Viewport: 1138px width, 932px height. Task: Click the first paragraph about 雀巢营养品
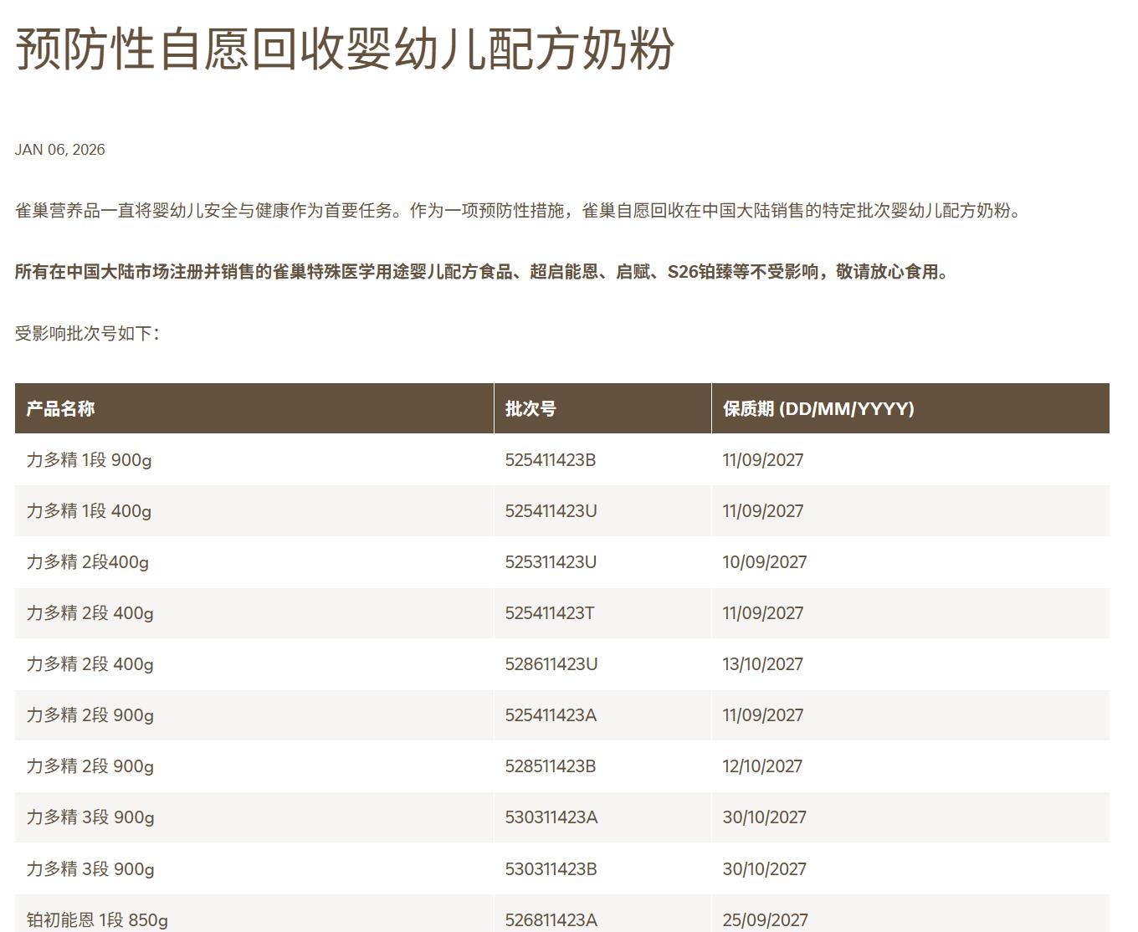(519, 211)
